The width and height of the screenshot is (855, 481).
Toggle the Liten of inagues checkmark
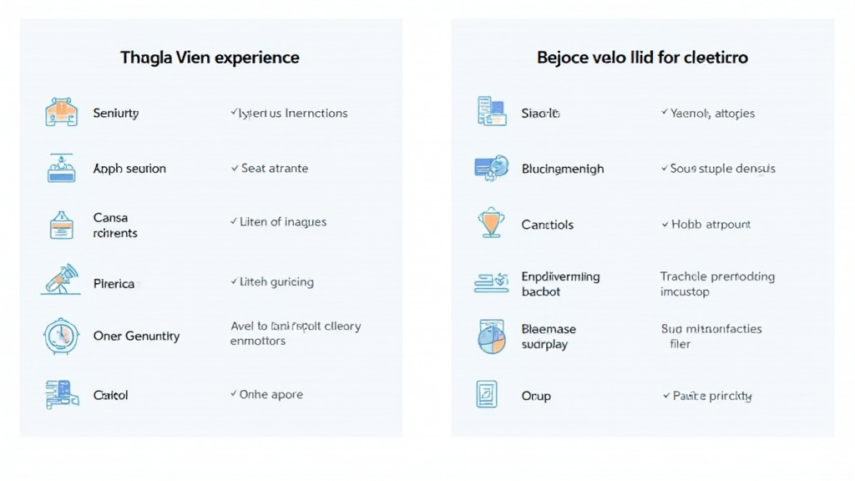pyautogui.click(x=233, y=222)
